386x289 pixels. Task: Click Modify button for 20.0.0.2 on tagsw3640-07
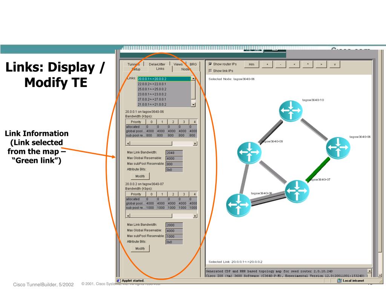(140, 248)
